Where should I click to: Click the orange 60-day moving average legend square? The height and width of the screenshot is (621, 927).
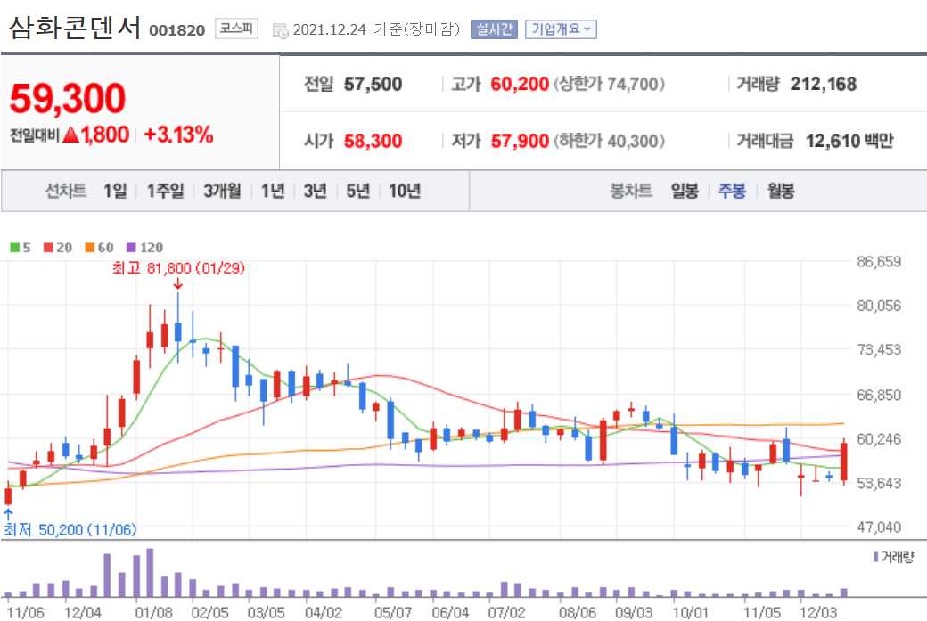click(x=89, y=248)
